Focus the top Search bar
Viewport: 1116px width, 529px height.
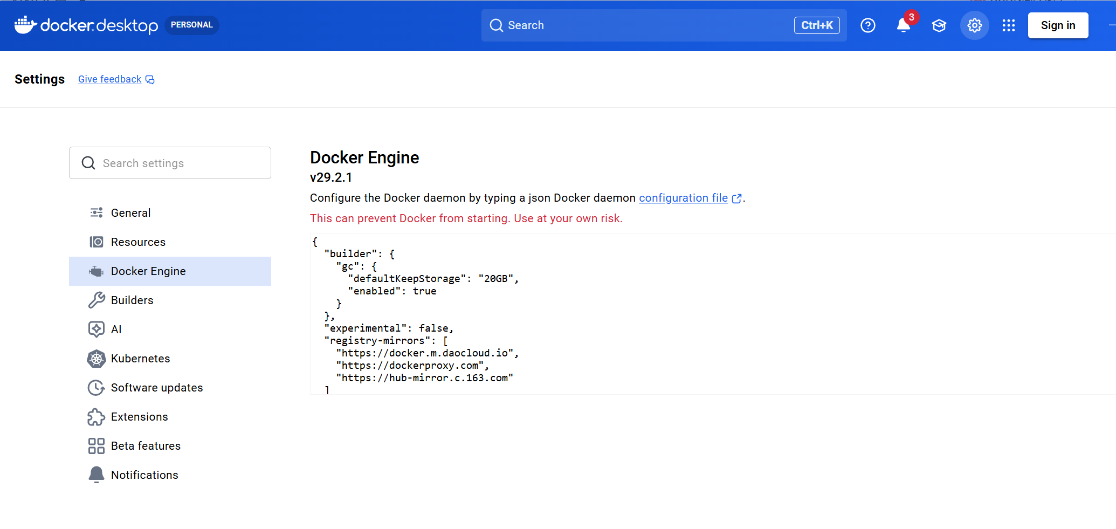(664, 25)
